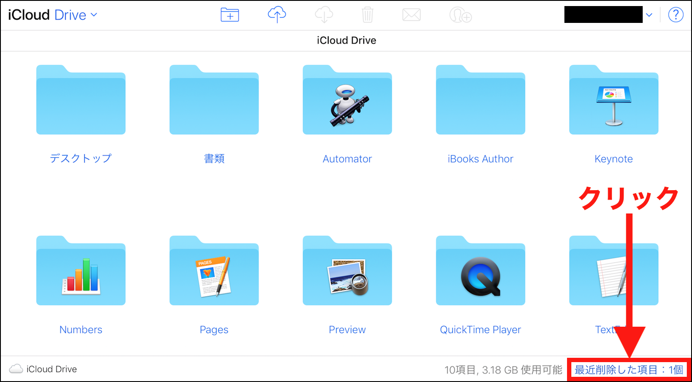The height and width of the screenshot is (382, 692).
Task: Select the iBooks Author label text
Action: point(481,159)
